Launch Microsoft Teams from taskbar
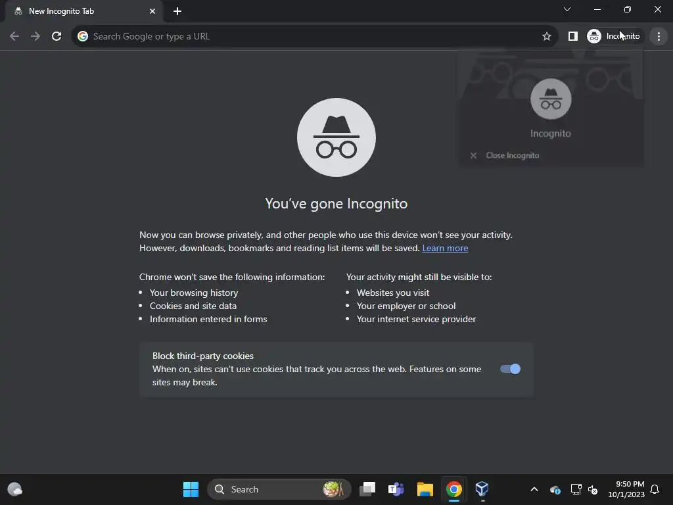Screen dimensions: 673x505 (396, 489)
